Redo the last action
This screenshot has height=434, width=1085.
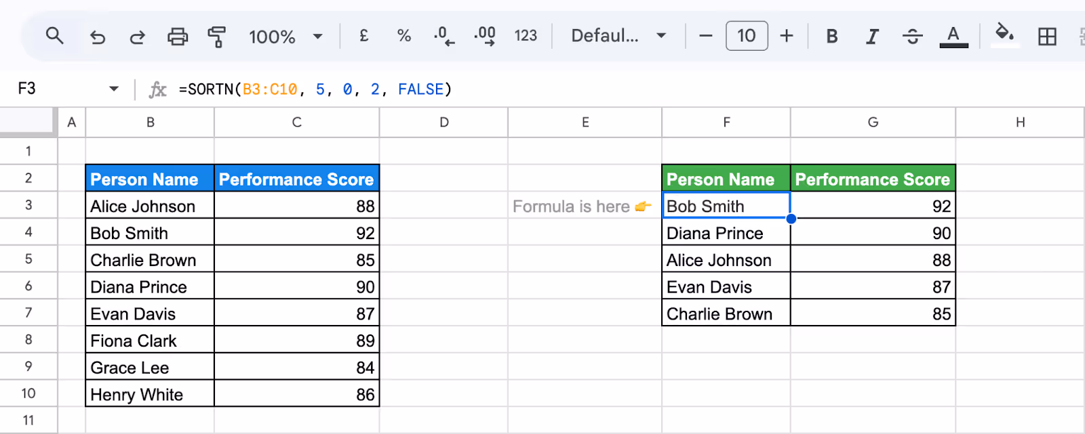138,37
